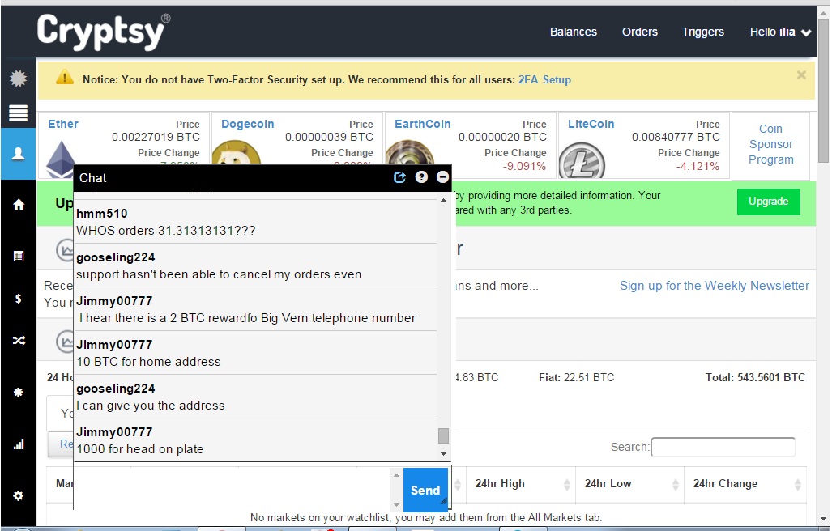The image size is (832, 531).
Task: Click the '10 BTC for home address' message
Action: [148, 361]
